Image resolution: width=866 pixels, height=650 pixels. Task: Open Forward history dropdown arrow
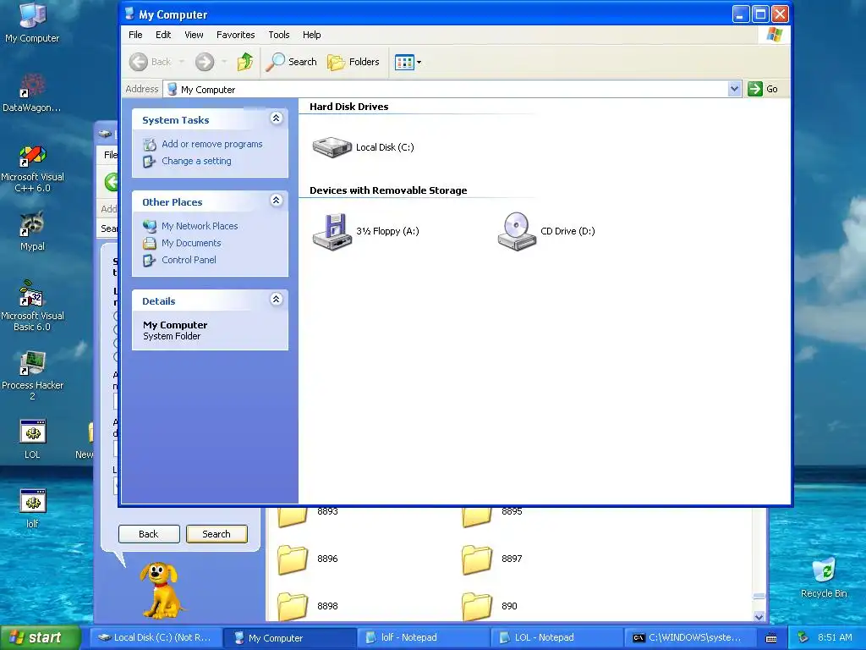(224, 62)
